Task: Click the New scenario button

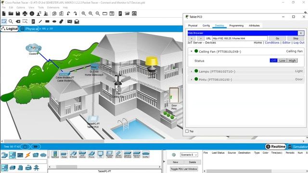Action: click(x=175, y=162)
